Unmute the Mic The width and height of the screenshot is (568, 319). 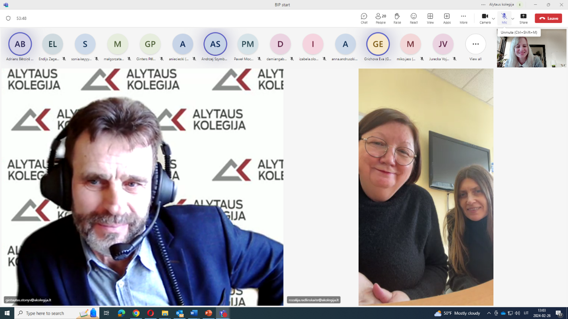click(504, 18)
